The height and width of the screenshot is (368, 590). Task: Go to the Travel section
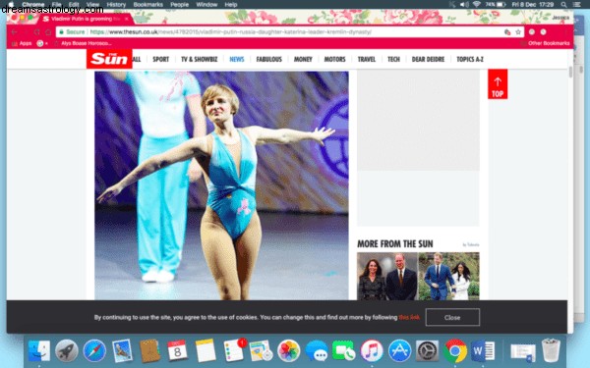point(367,59)
